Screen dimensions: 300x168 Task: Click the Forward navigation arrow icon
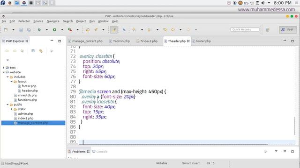pos(188,30)
